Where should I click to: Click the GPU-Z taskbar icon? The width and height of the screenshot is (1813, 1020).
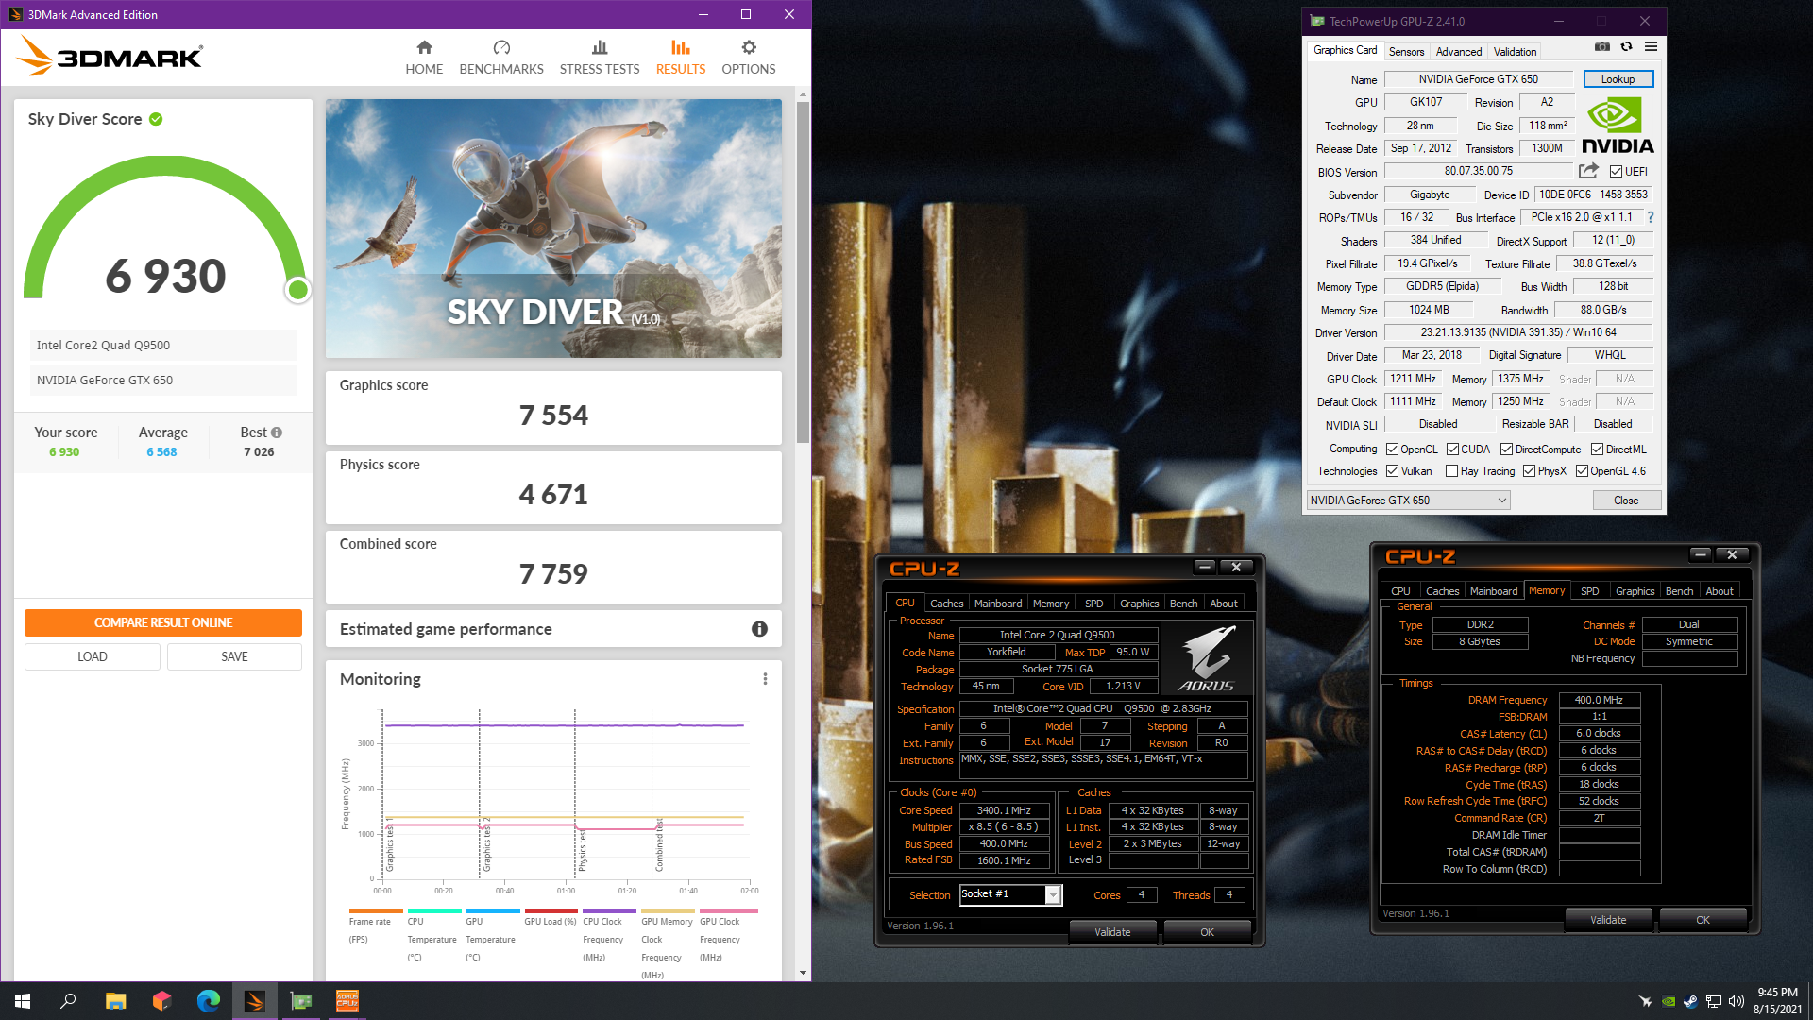(301, 1001)
